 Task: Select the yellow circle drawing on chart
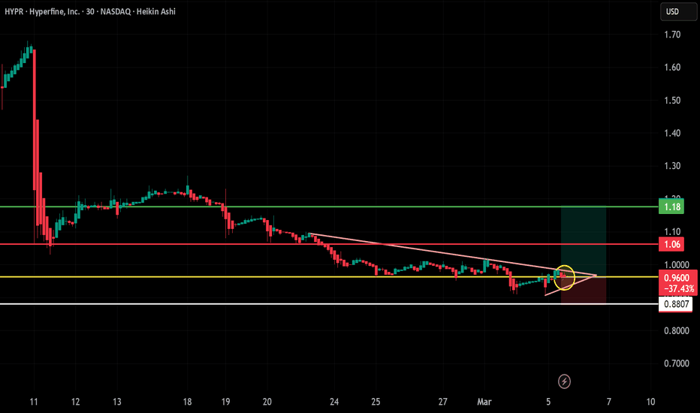(564, 278)
